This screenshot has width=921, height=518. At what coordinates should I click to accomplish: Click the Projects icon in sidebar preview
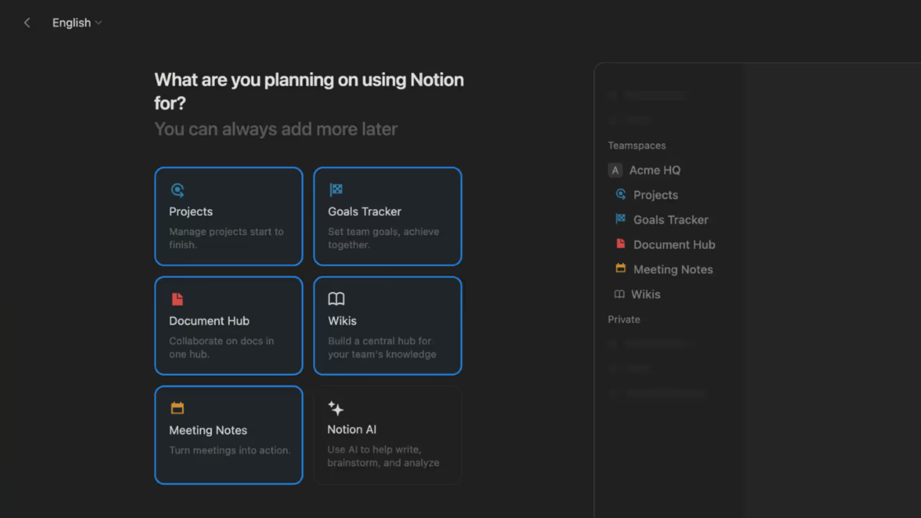[621, 194]
